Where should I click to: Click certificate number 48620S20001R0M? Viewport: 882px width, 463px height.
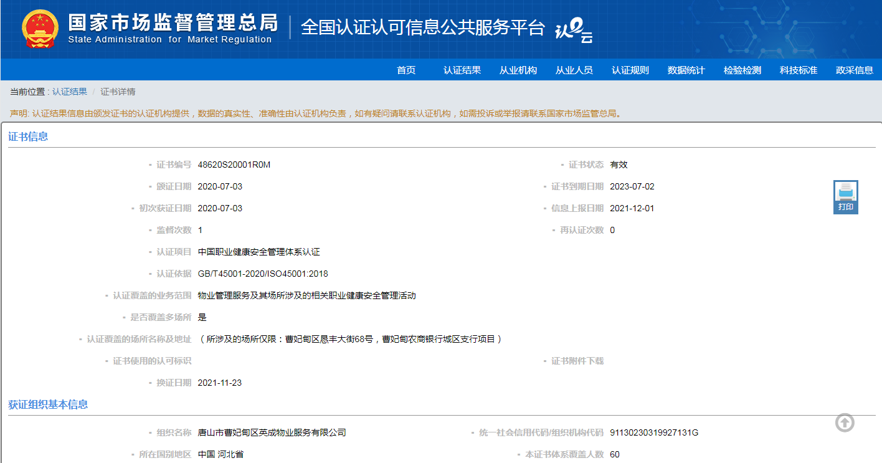(x=234, y=165)
